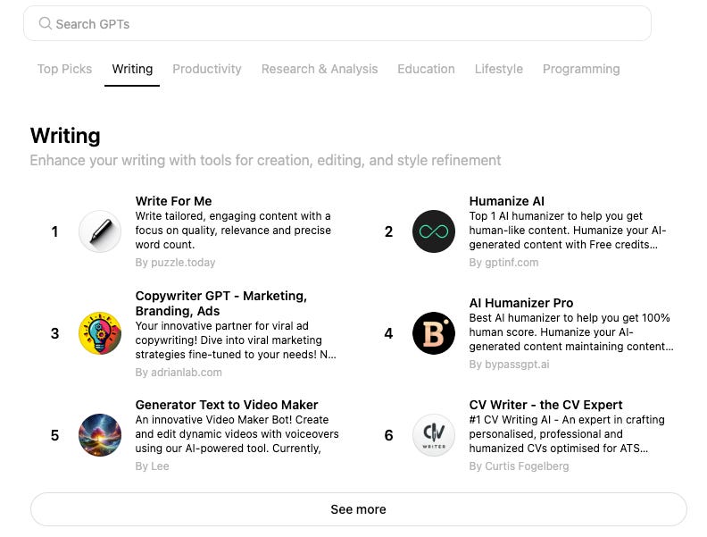
Task: Open CV Writer - the CV Expert title
Action: click(x=545, y=405)
